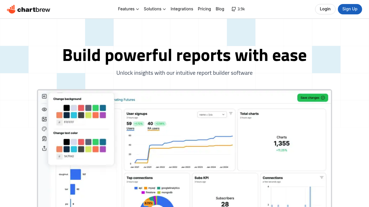Click the Sign Up button

tap(350, 9)
